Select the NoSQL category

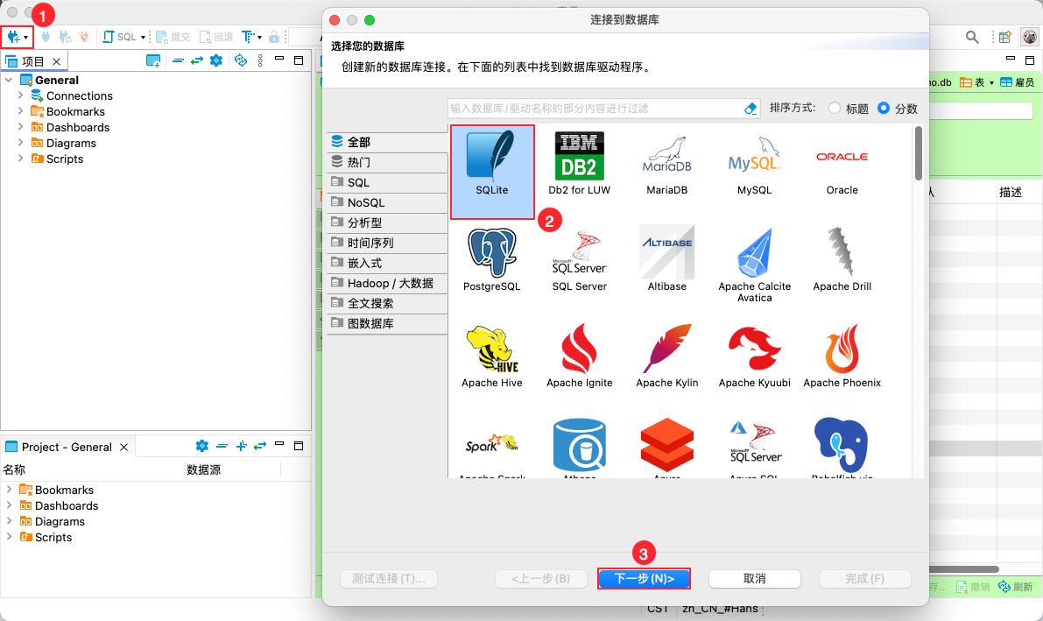coord(387,202)
